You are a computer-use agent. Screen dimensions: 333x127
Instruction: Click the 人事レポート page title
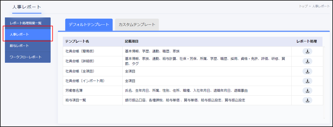(x=27, y=7)
